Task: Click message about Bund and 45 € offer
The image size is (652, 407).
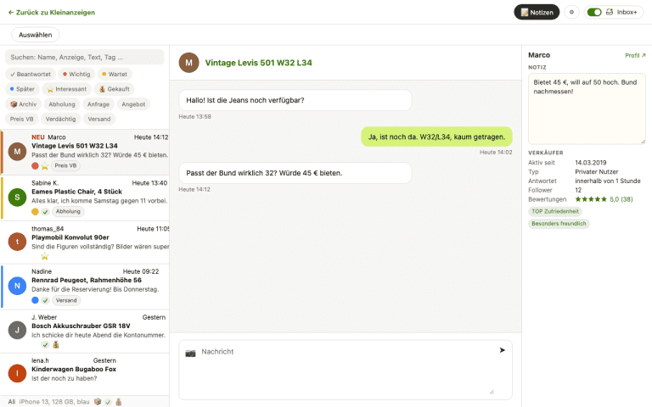Action: 295,173
